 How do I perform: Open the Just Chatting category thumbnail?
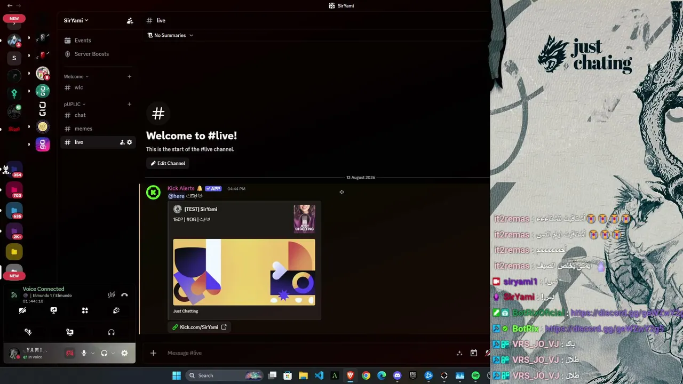(x=304, y=219)
